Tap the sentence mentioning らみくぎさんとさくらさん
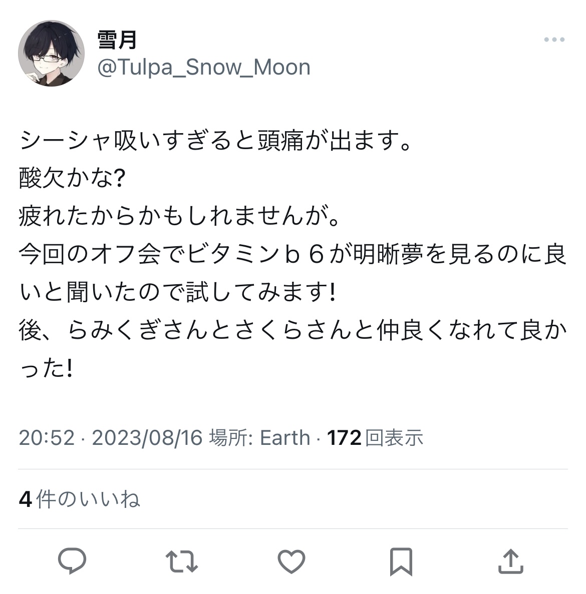586x594 pixels. (x=292, y=348)
